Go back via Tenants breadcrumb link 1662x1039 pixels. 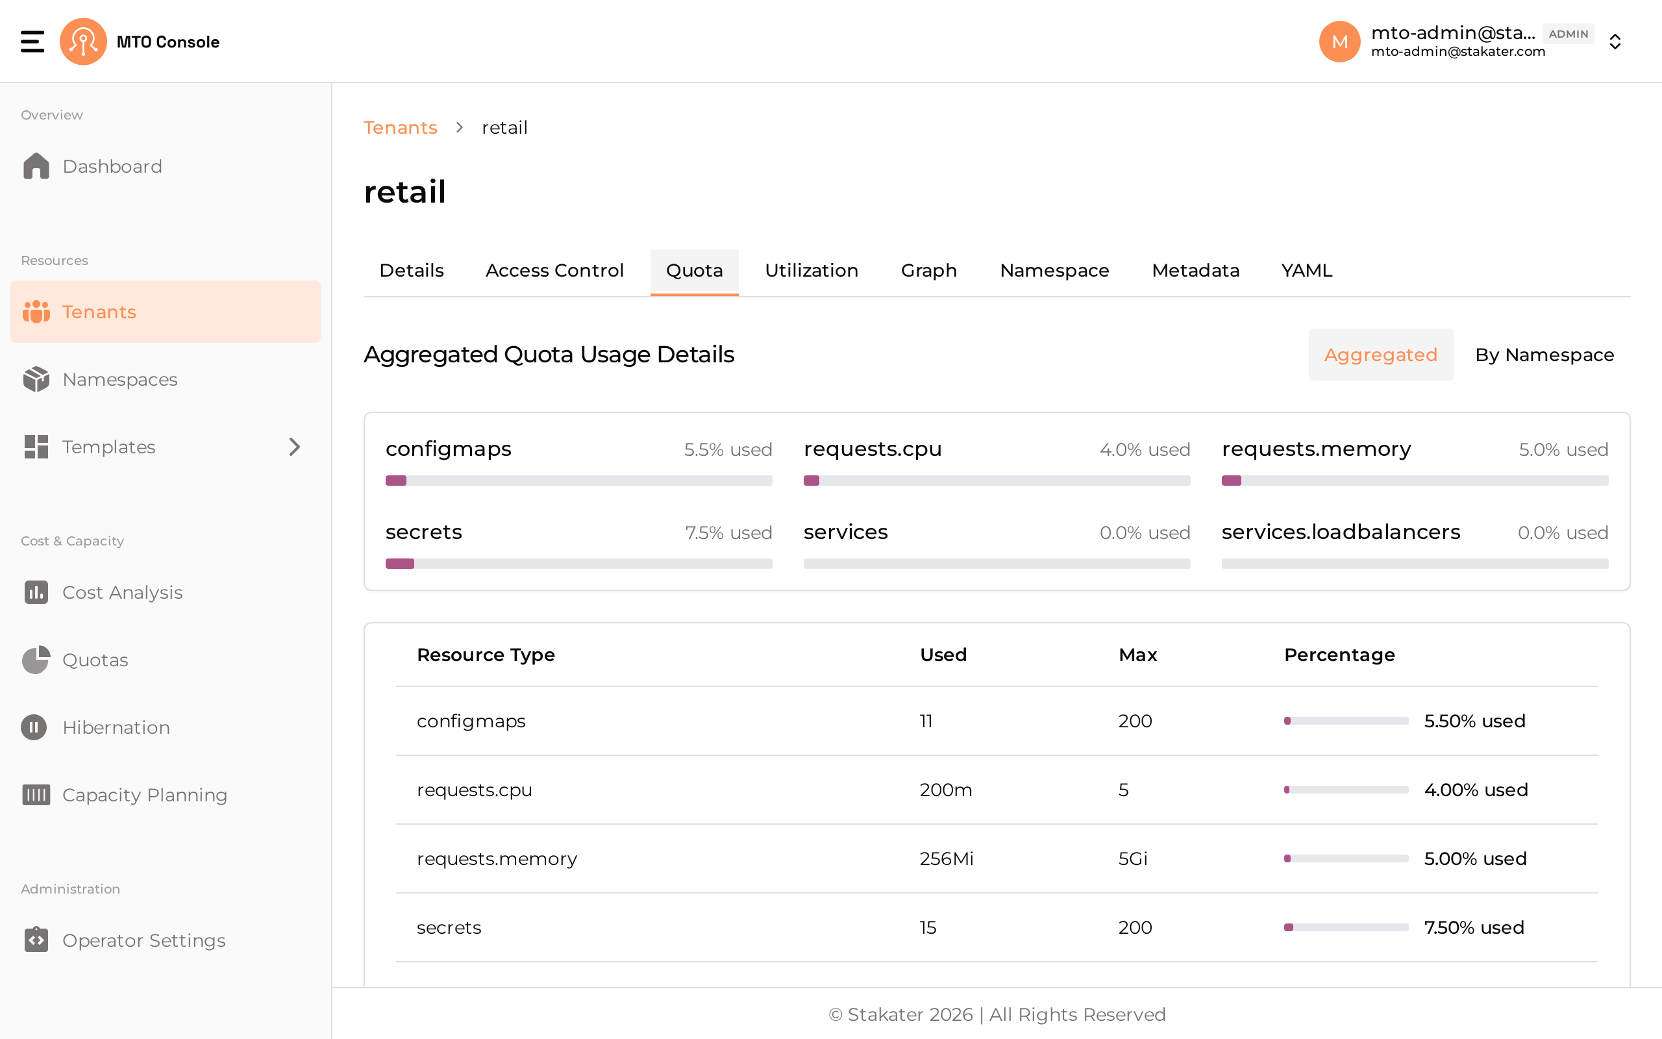[400, 128]
